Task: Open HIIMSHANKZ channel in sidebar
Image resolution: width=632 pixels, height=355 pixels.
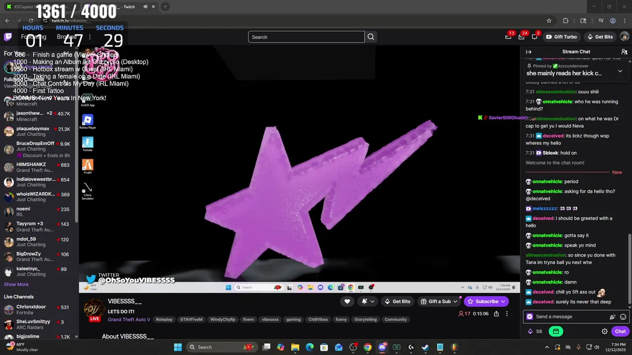Action: (37, 167)
